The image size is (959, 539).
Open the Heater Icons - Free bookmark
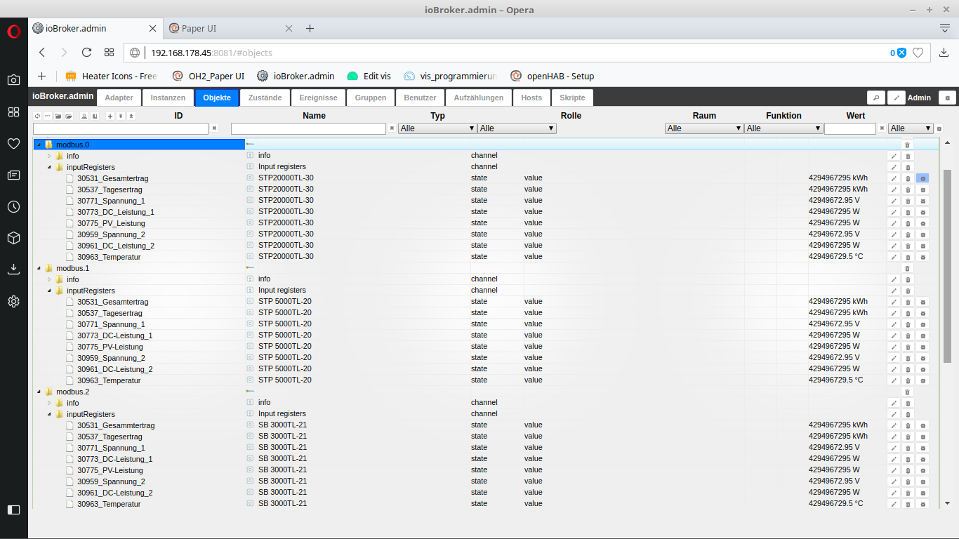[x=112, y=76]
